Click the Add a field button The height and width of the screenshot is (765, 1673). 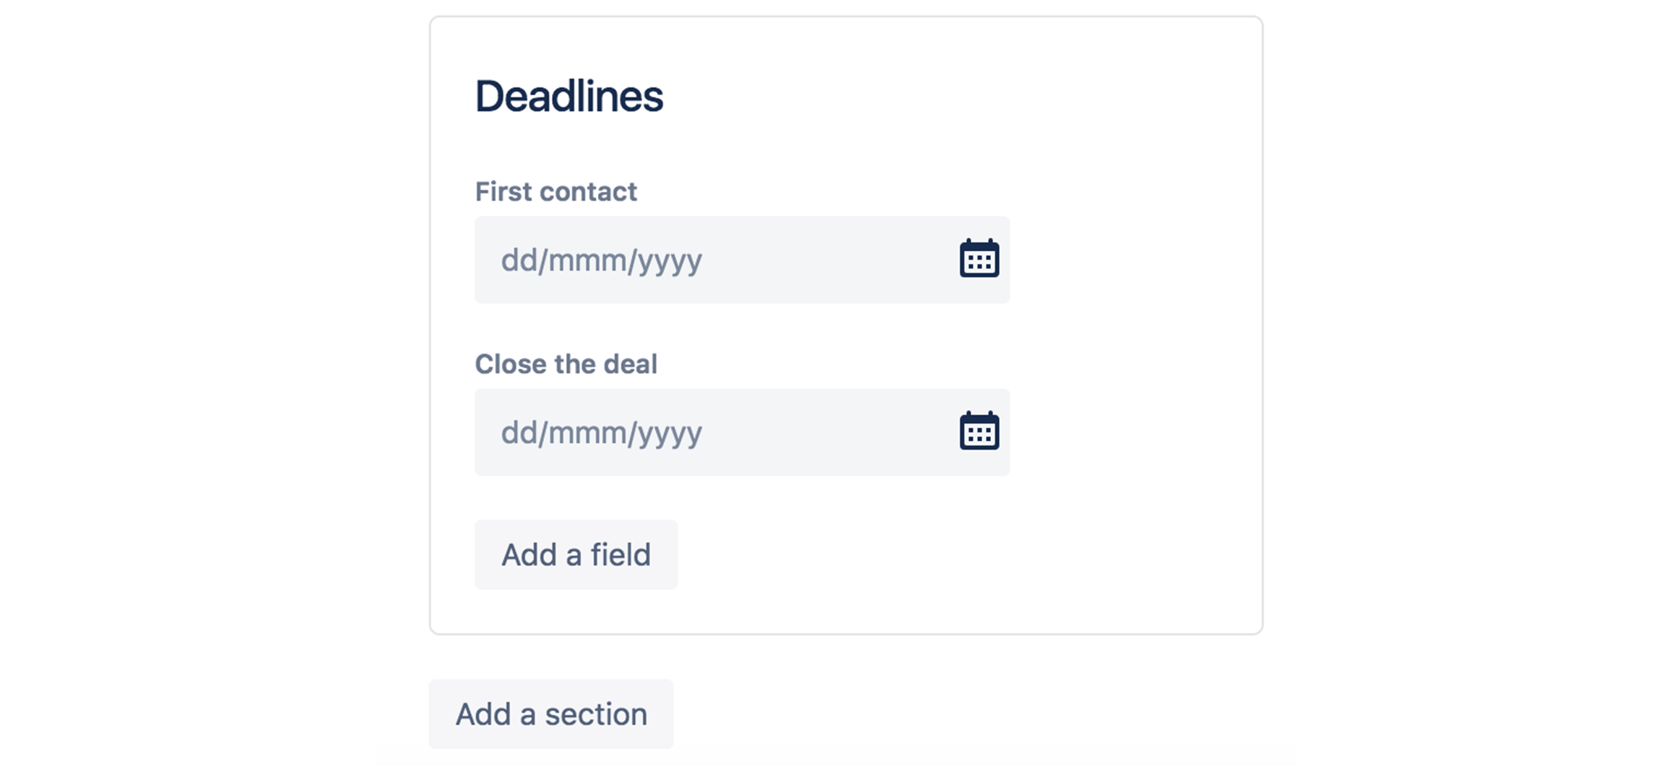[576, 554]
